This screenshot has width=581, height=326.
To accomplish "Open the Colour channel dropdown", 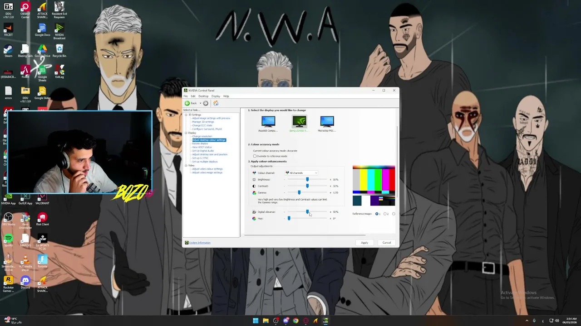I will click(301, 173).
